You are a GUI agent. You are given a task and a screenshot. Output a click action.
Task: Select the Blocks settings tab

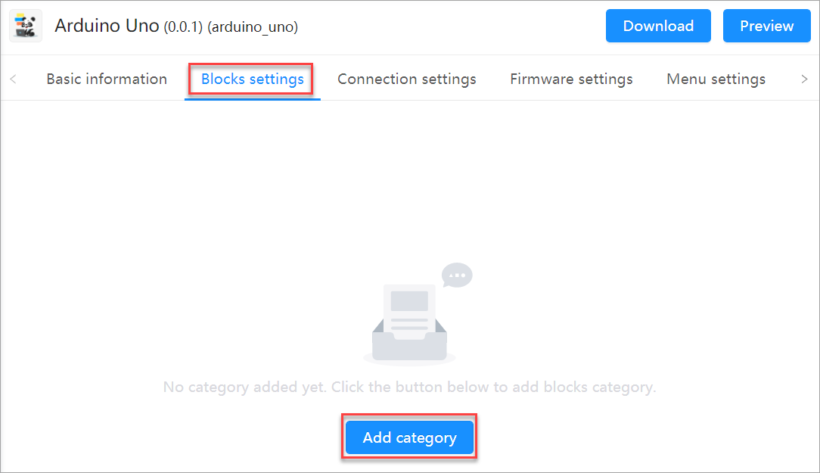(252, 79)
